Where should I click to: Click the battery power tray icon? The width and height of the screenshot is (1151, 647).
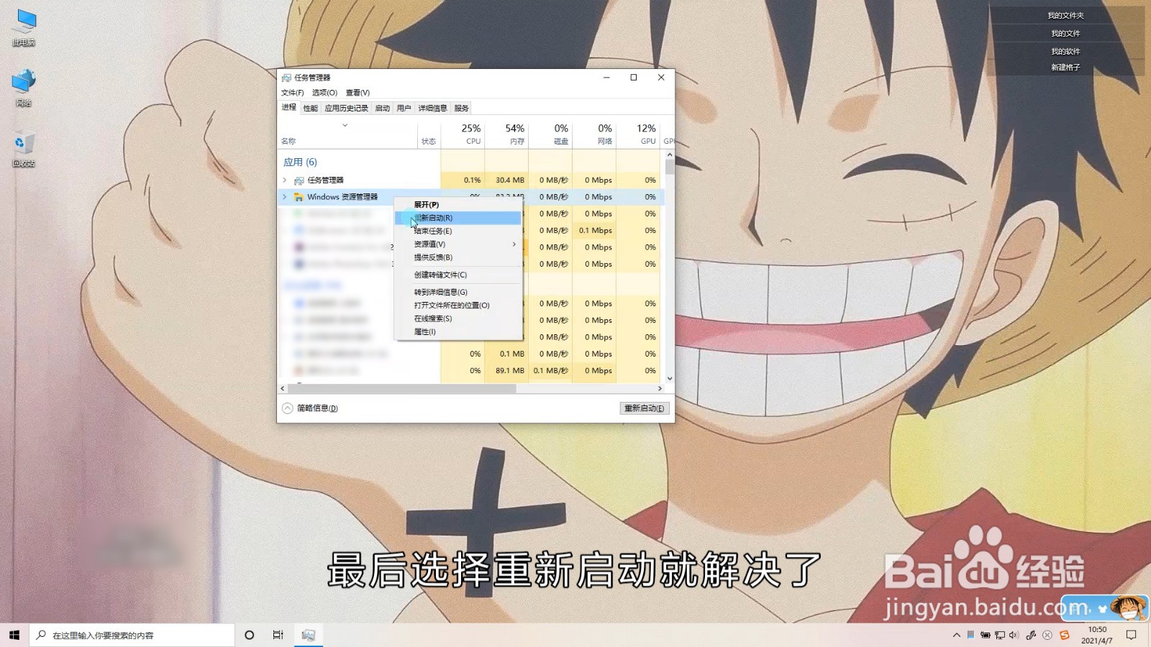(x=985, y=635)
